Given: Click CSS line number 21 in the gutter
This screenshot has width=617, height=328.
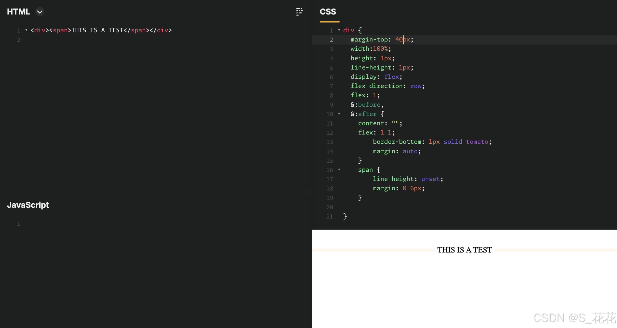Looking at the screenshot, I should [x=330, y=216].
